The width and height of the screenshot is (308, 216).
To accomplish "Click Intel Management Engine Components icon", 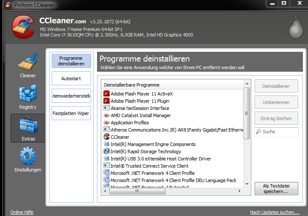I will click(106, 144).
